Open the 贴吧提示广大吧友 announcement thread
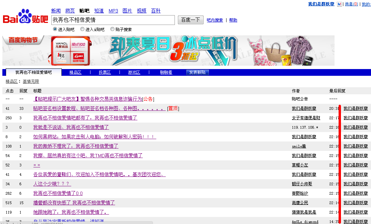371x224 pixels. point(87,99)
